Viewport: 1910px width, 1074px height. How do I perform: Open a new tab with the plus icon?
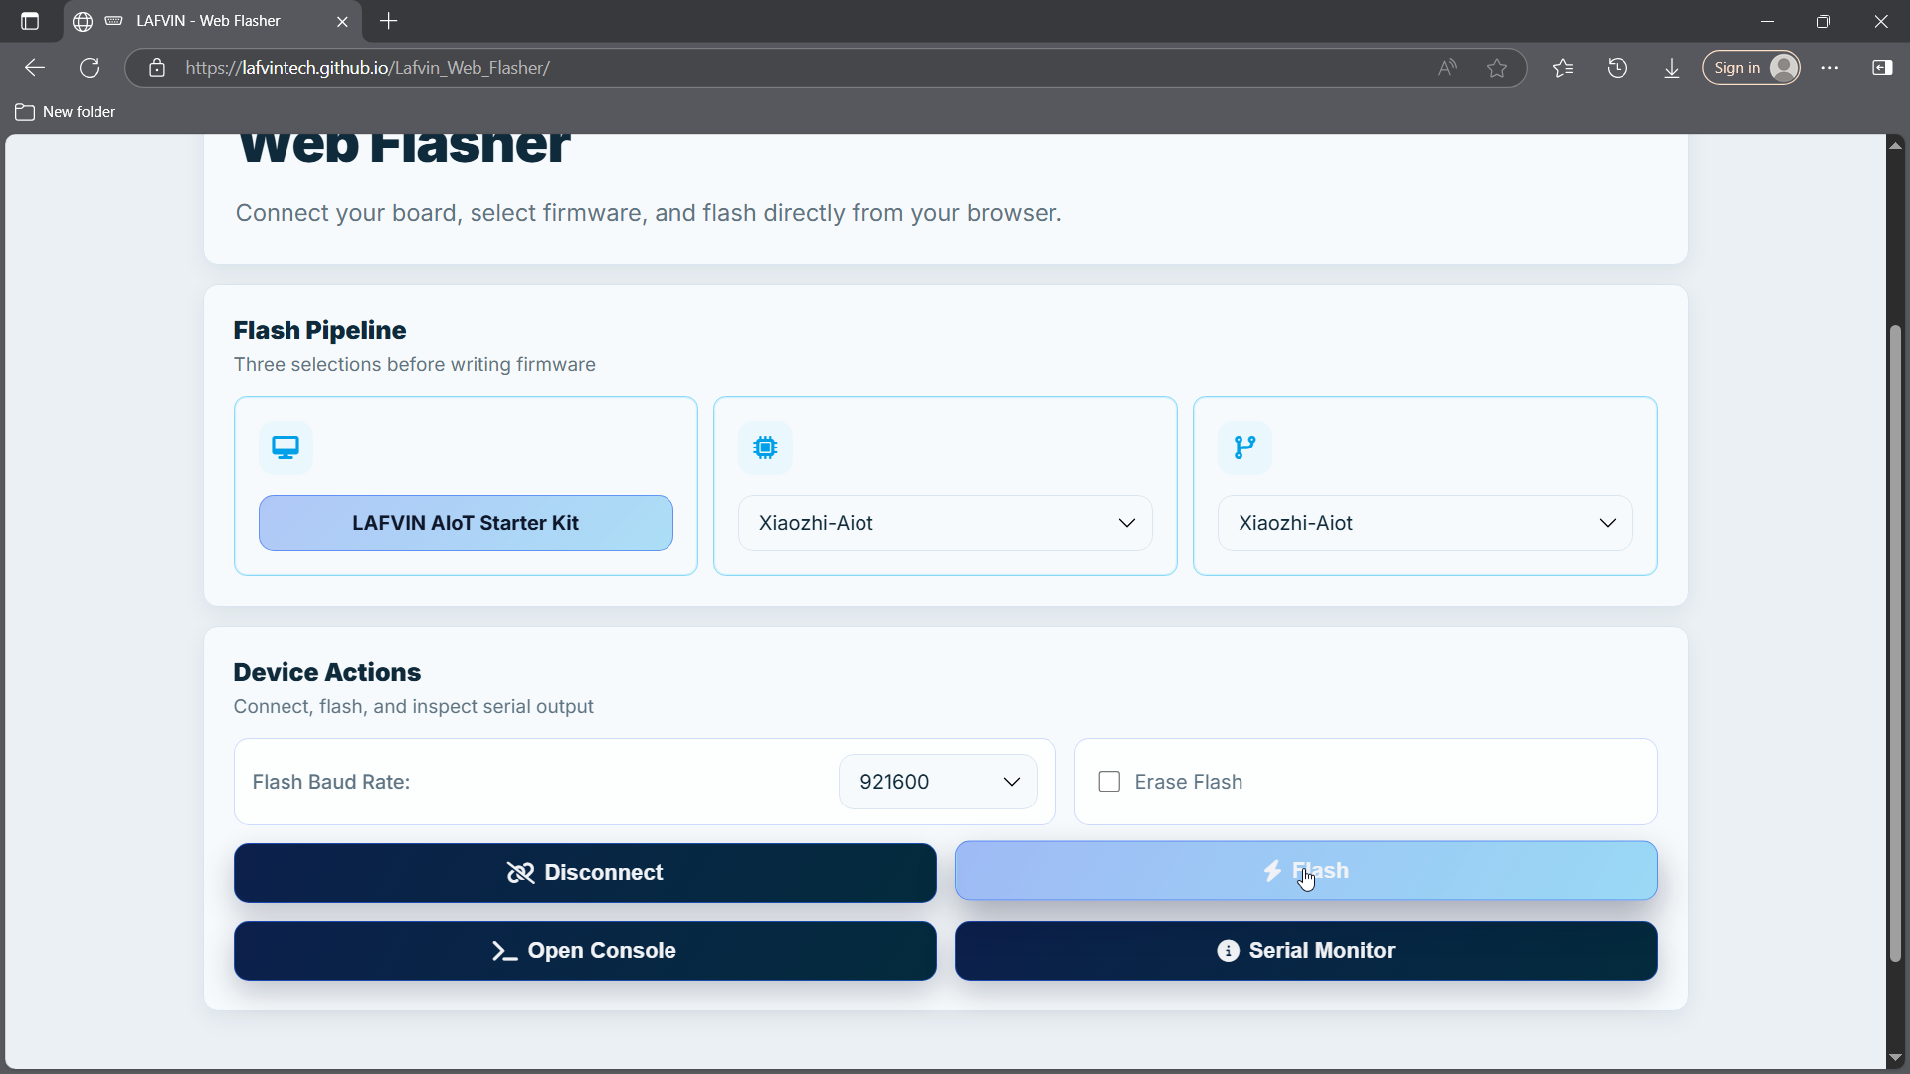(389, 21)
